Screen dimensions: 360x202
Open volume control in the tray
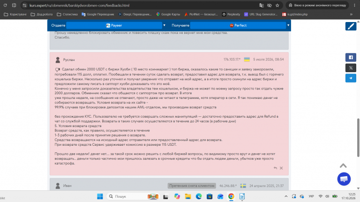pyautogui.click(x=327, y=196)
